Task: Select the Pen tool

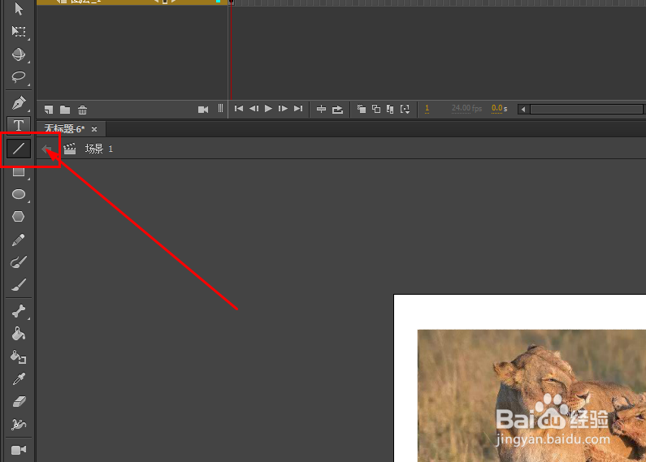Action: [19, 102]
